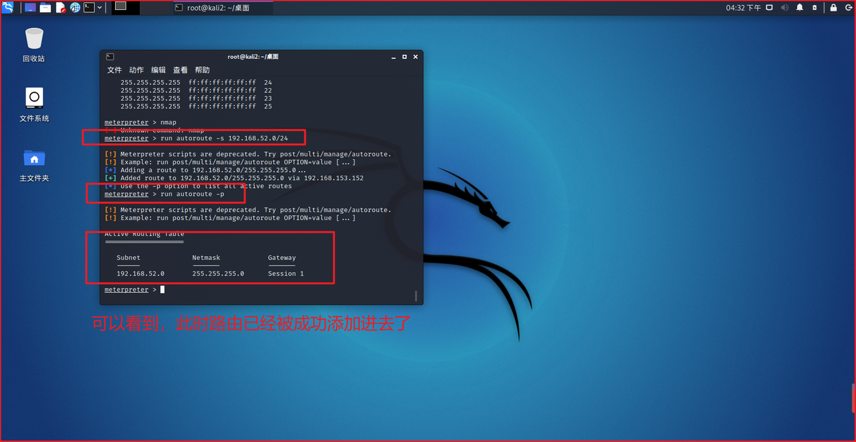
Task: Select the 回收站 trash desktop icon
Action: coord(34,45)
